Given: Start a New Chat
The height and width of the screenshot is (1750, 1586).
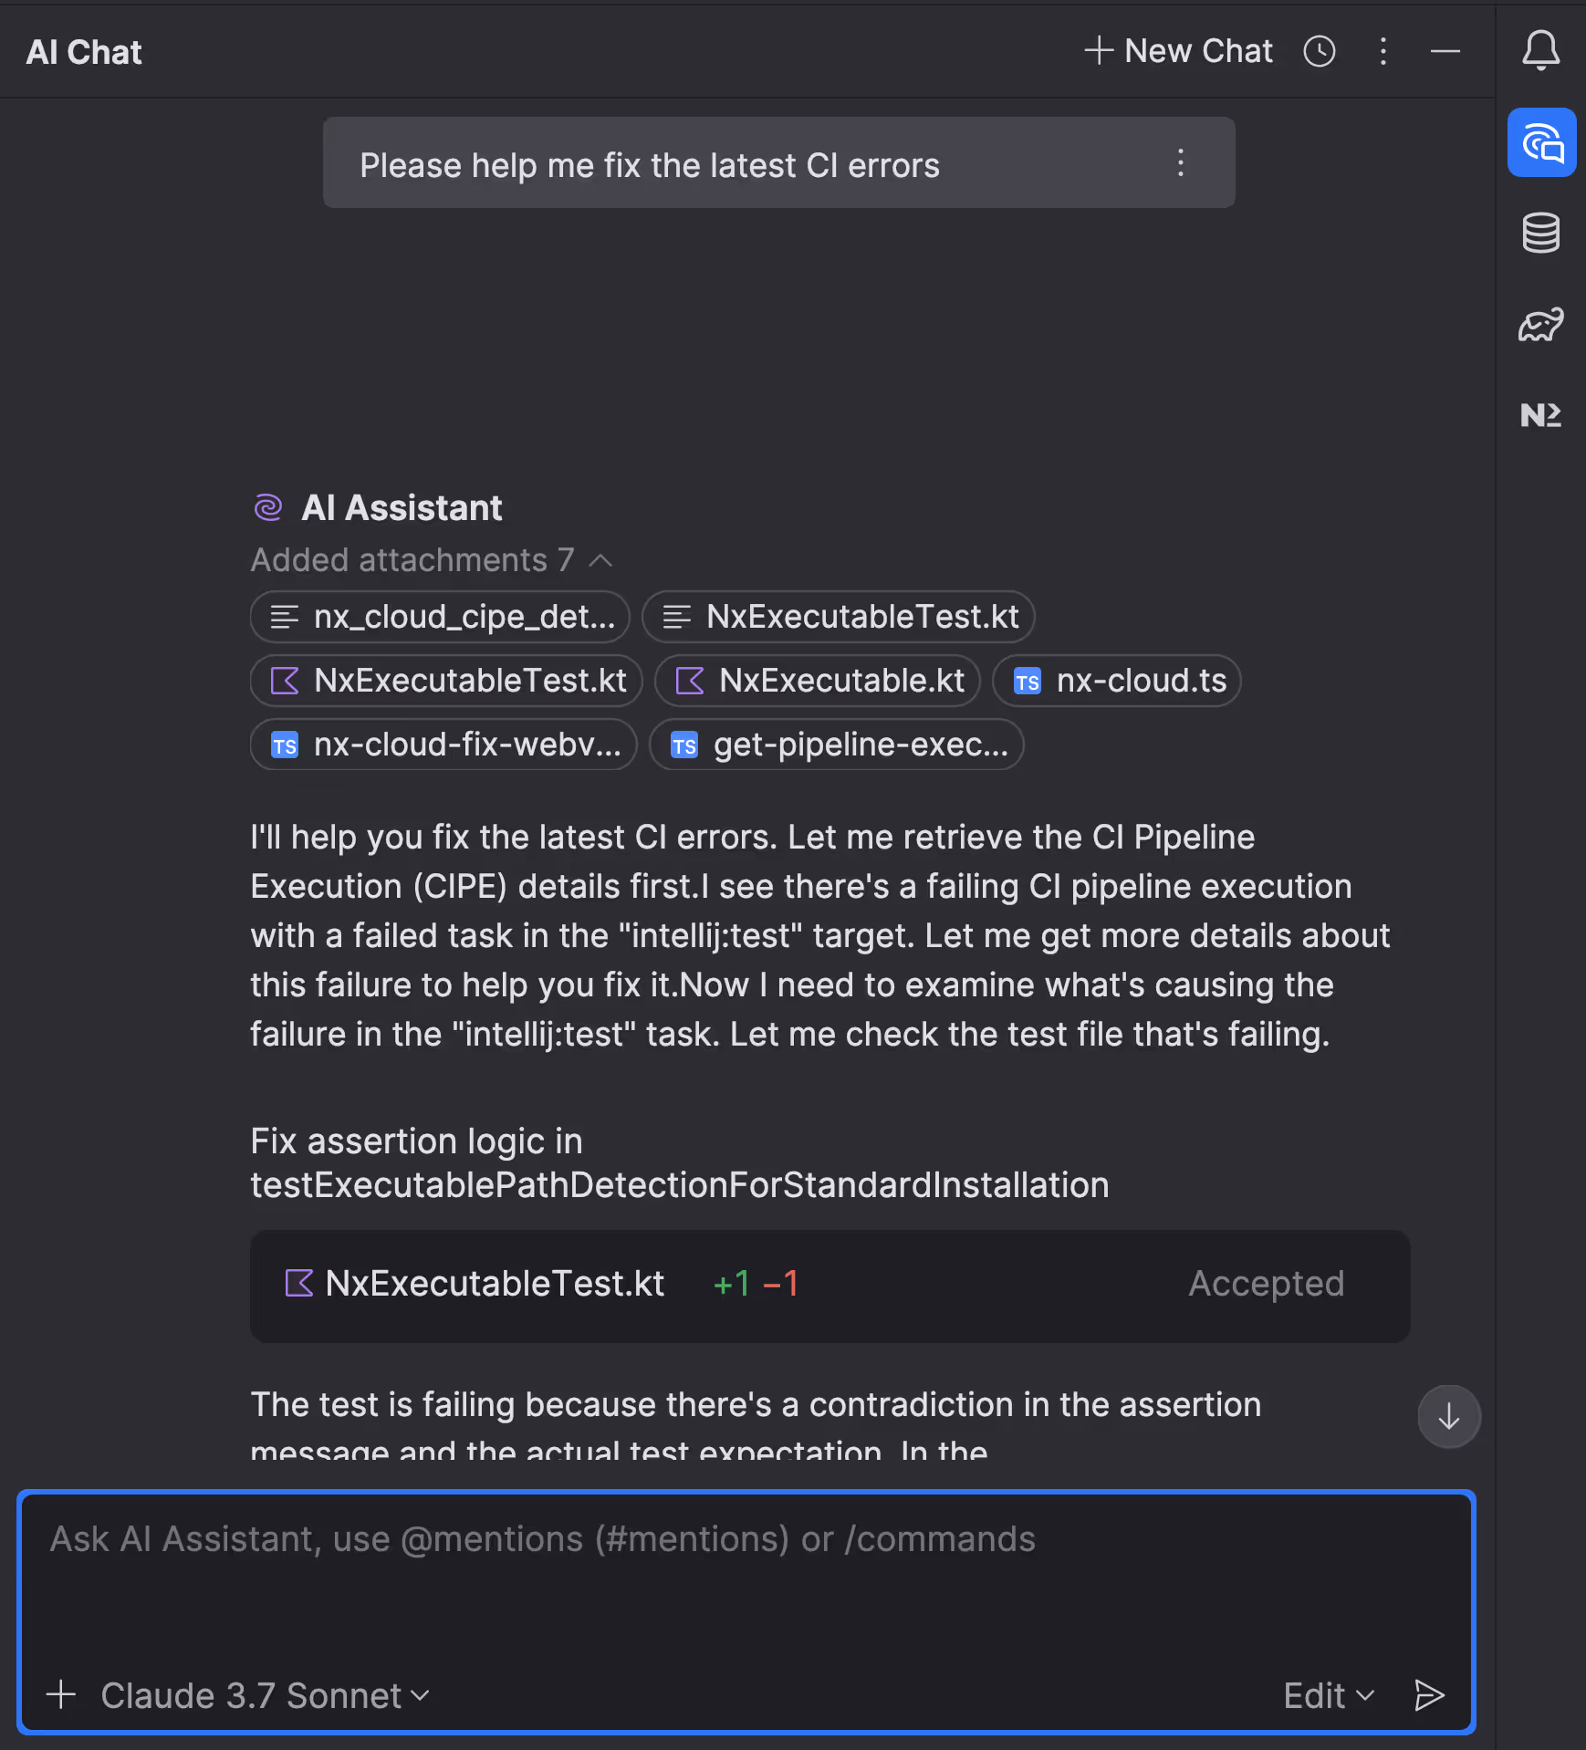Looking at the screenshot, I should click(x=1178, y=52).
